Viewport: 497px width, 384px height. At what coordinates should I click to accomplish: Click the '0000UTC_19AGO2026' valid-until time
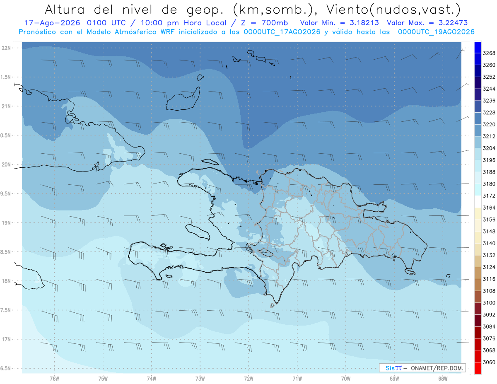(x=436, y=32)
